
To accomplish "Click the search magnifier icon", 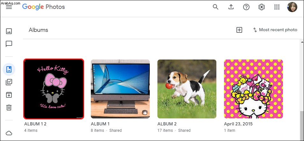I will tap(215, 7).
